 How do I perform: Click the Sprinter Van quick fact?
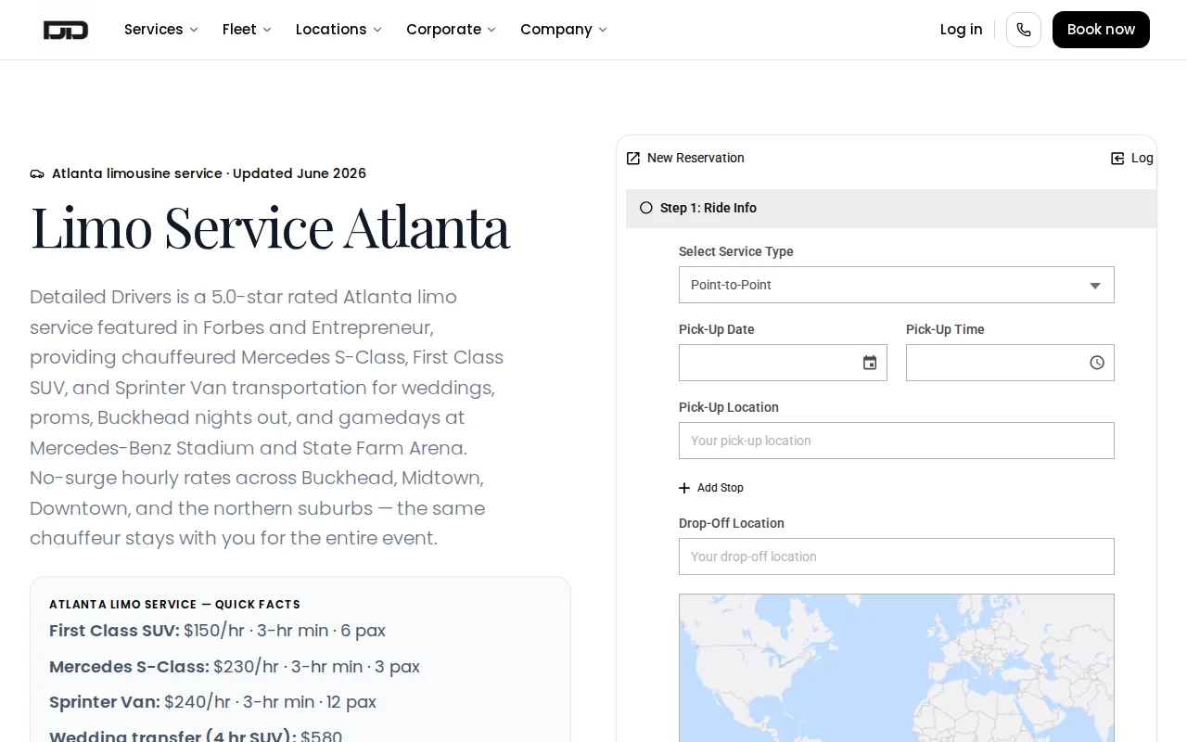[212, 702]
